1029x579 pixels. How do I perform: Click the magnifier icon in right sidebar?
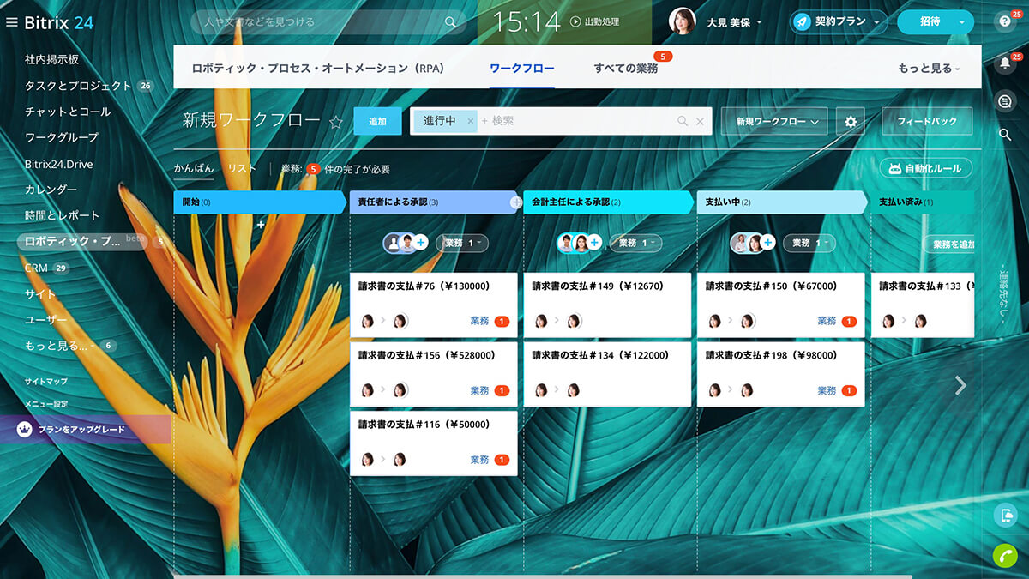1005,135
